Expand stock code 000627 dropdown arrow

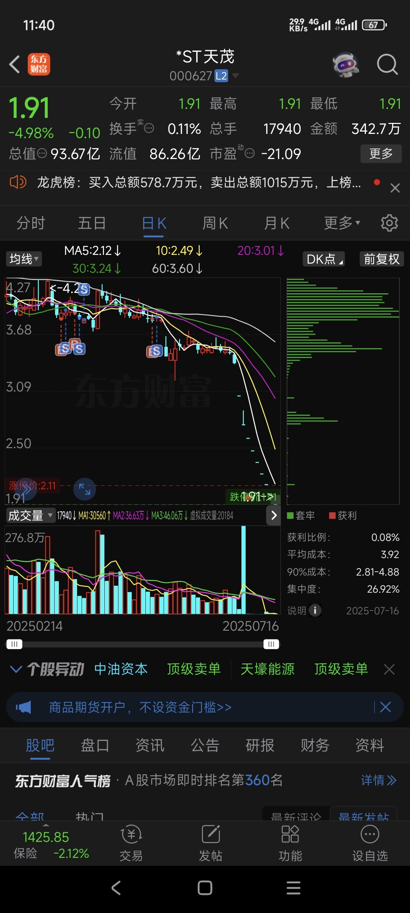[235, 76]
